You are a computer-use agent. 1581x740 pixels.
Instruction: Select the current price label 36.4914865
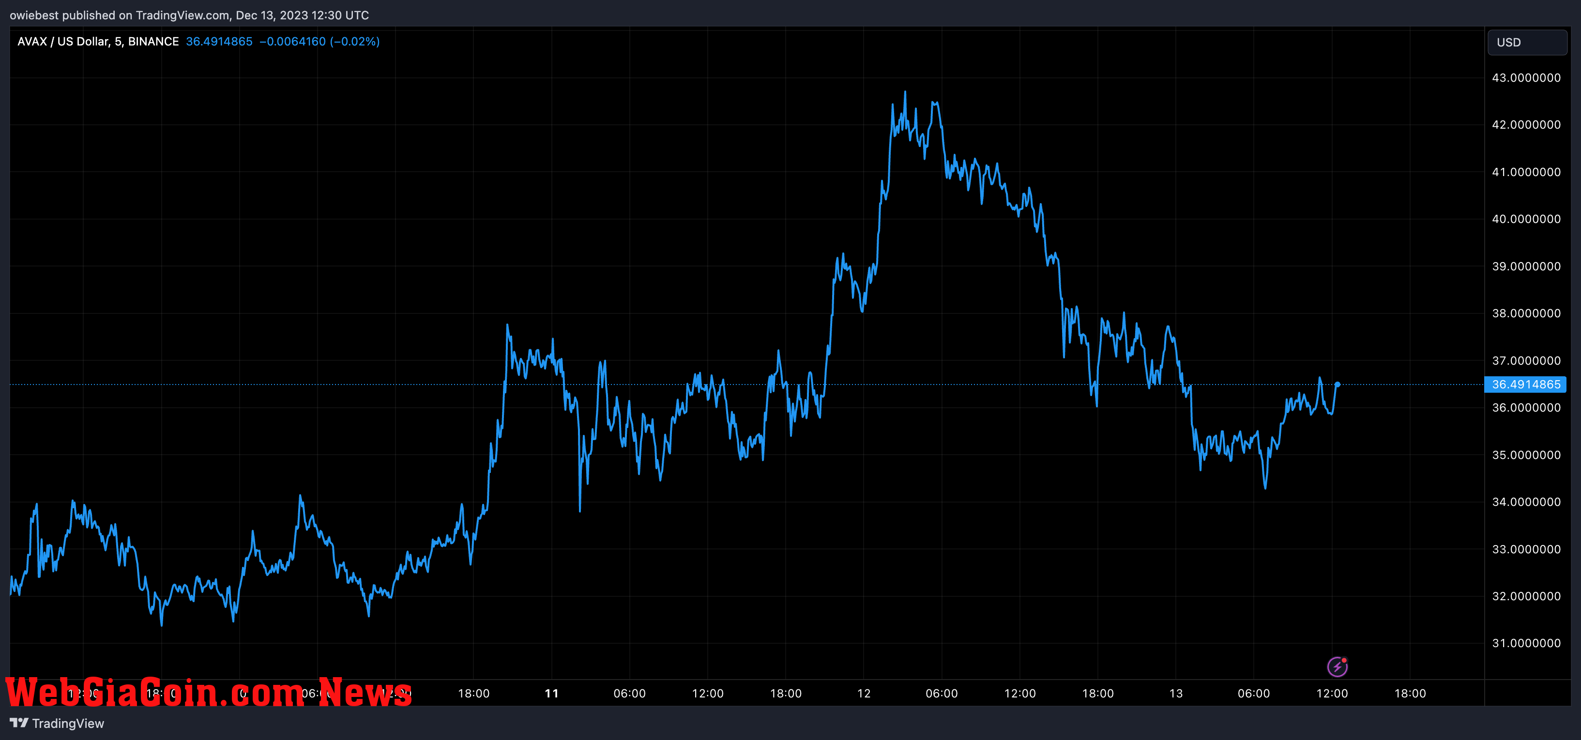[1525, 385]
